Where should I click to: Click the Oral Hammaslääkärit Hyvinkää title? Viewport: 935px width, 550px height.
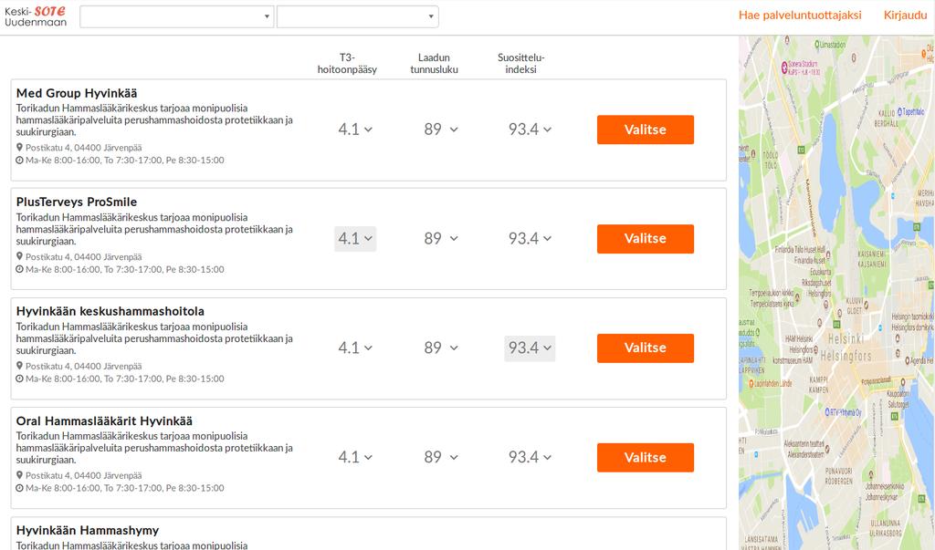[104, 420]
